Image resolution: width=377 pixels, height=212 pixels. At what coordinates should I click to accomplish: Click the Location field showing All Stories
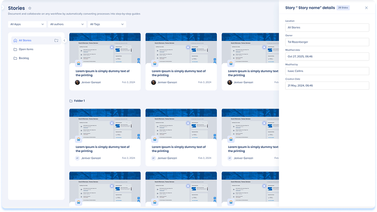327,28
